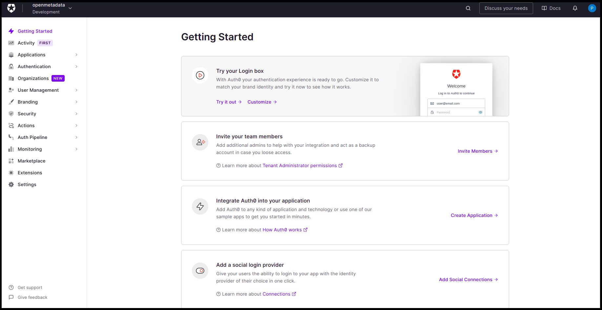The image size is (602, 310).
Task: Go to the Getting Started page
Action: coord(35,31)
